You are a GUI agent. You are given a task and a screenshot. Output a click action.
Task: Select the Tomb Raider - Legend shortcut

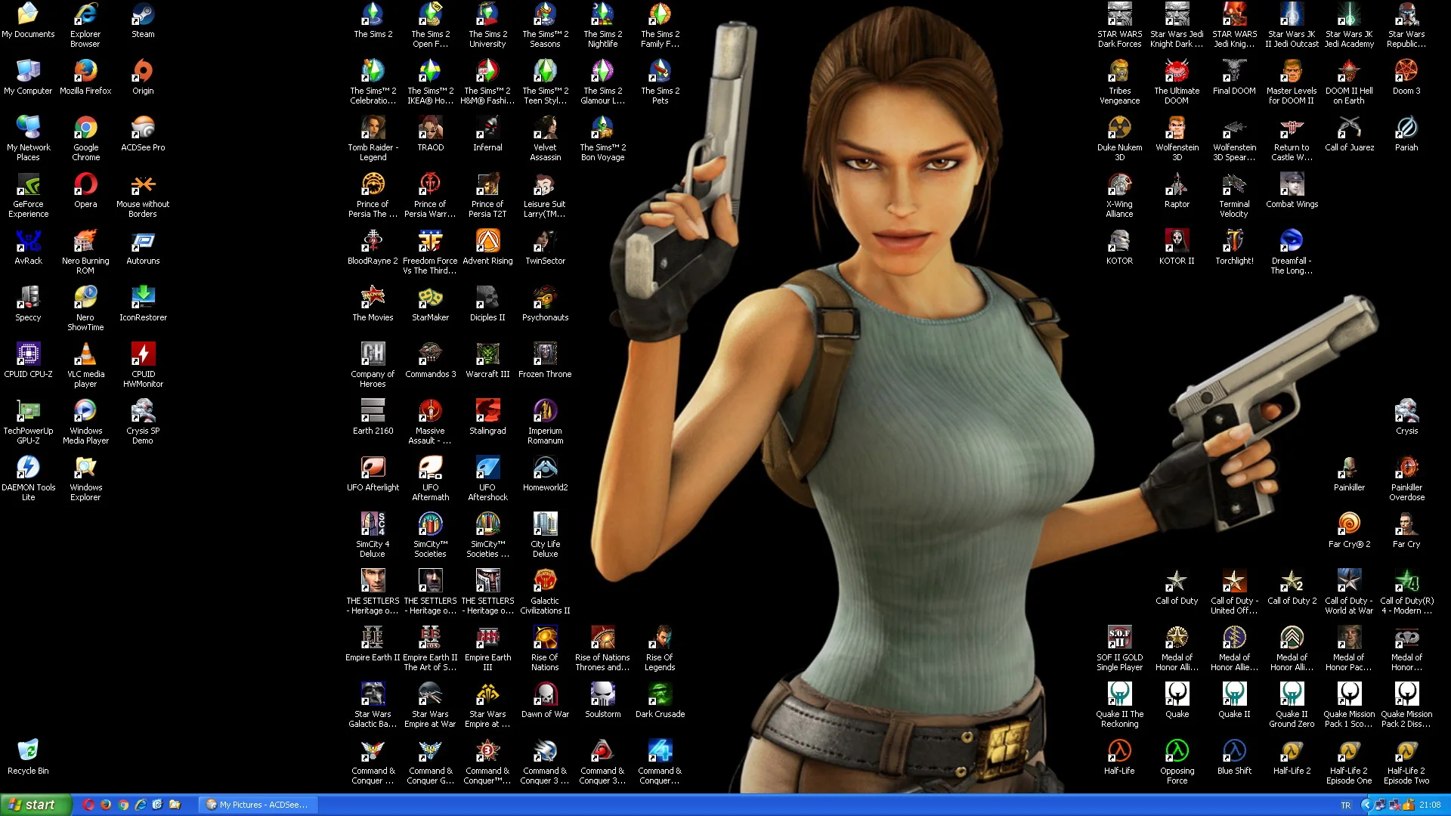pyautogui.click(x=373, y=139)
